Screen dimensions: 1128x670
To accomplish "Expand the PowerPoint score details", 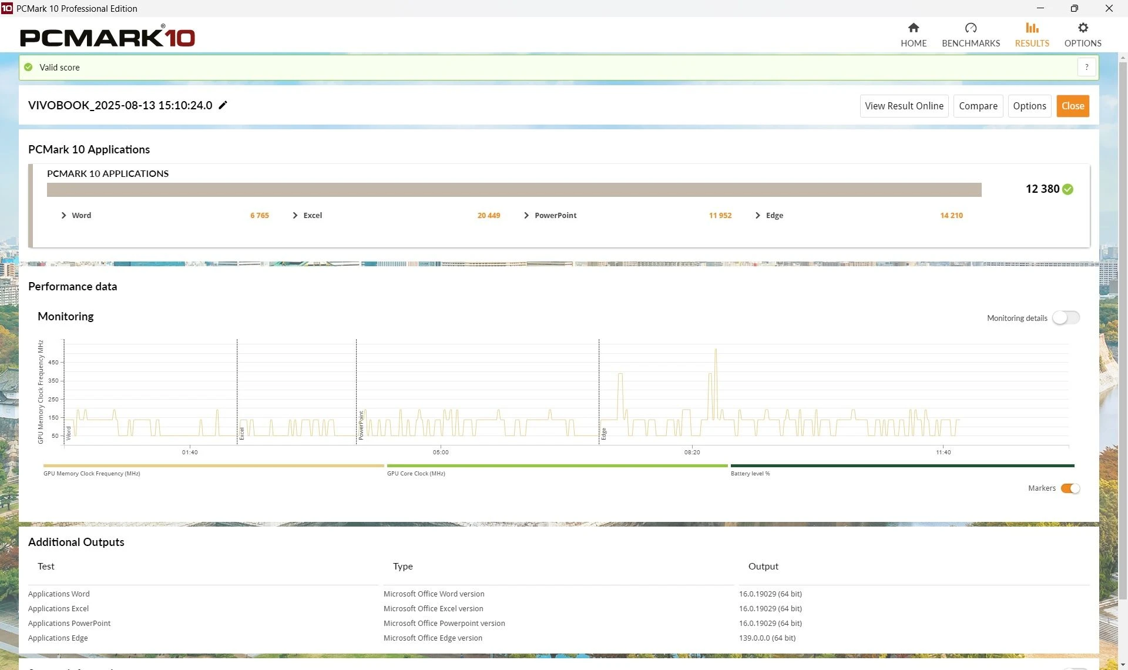I will [x=526, y=215].
